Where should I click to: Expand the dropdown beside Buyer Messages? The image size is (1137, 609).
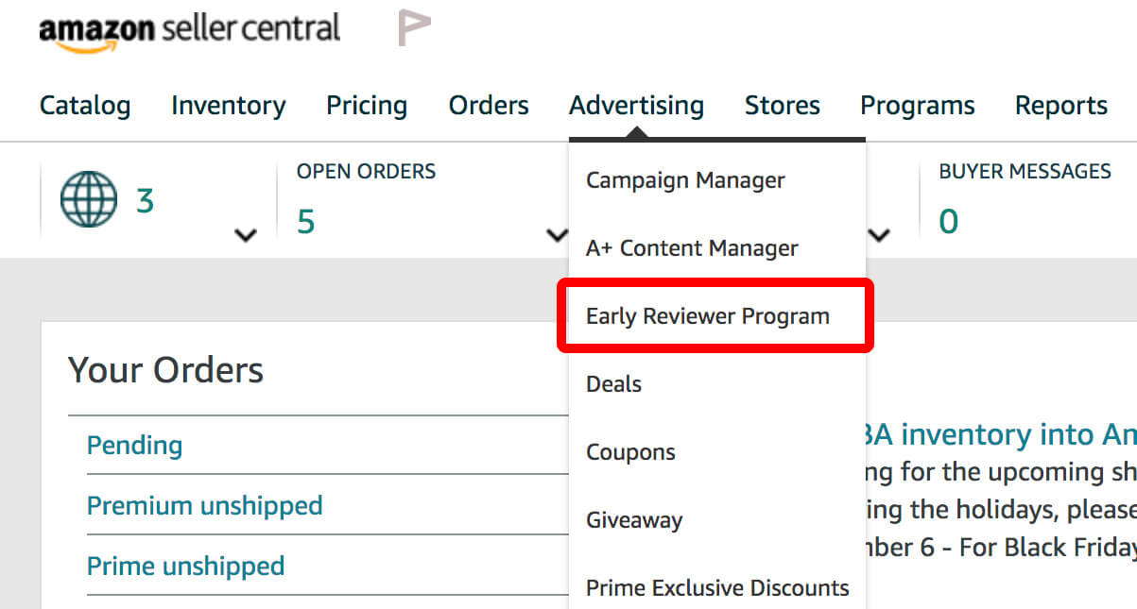[880, 236]
